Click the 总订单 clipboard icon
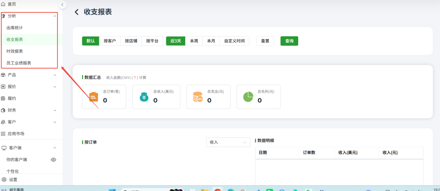 click(93, 97)
